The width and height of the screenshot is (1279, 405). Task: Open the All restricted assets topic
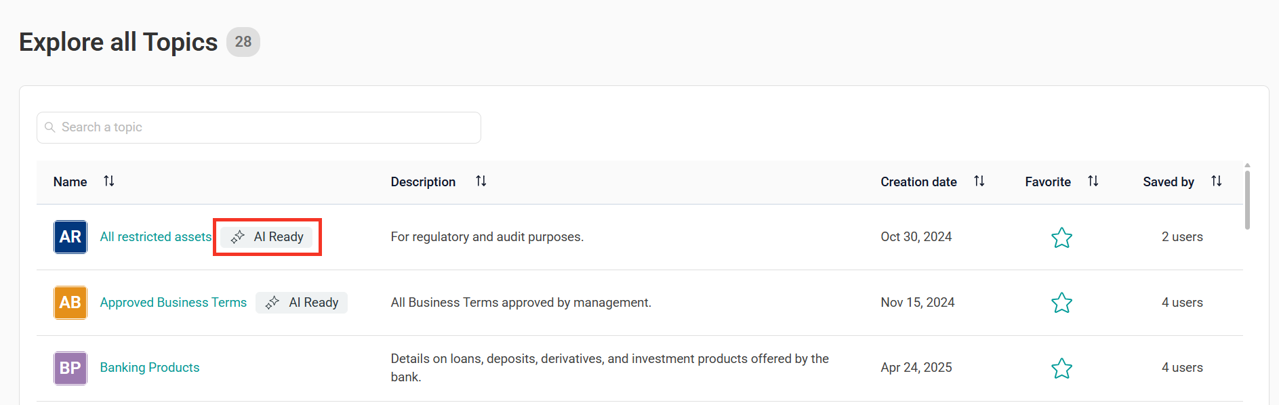pos(156,237)
